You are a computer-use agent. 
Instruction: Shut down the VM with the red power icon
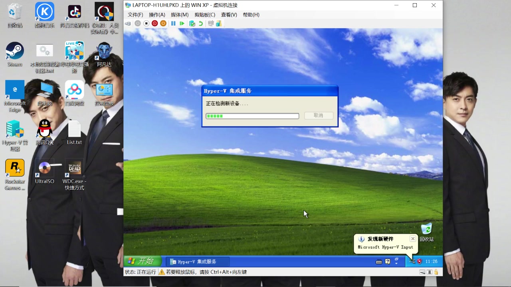point(155,24)
